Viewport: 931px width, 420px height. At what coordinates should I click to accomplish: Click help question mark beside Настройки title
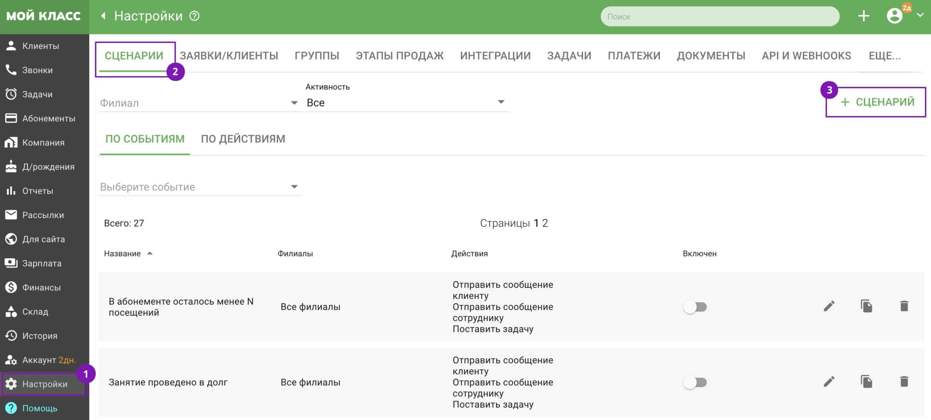click(195, 16)
